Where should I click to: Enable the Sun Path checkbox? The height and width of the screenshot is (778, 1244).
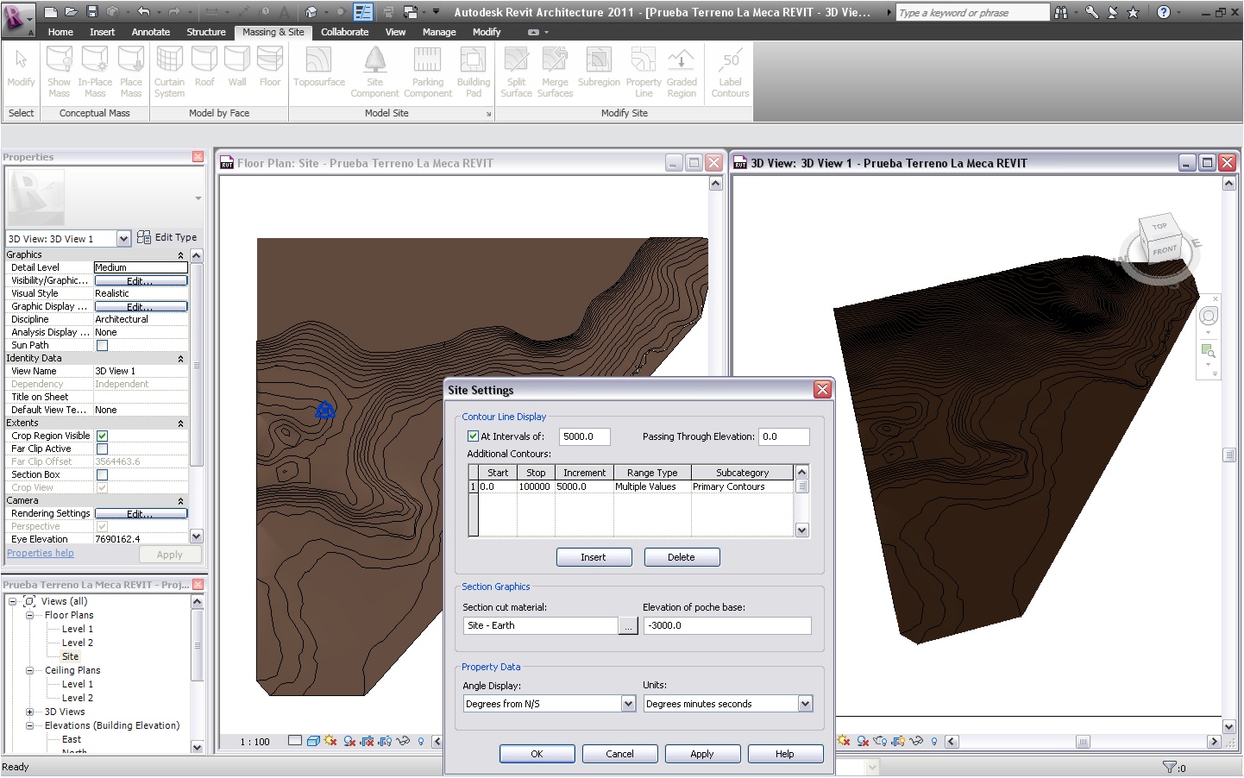(x=102, y=346)
